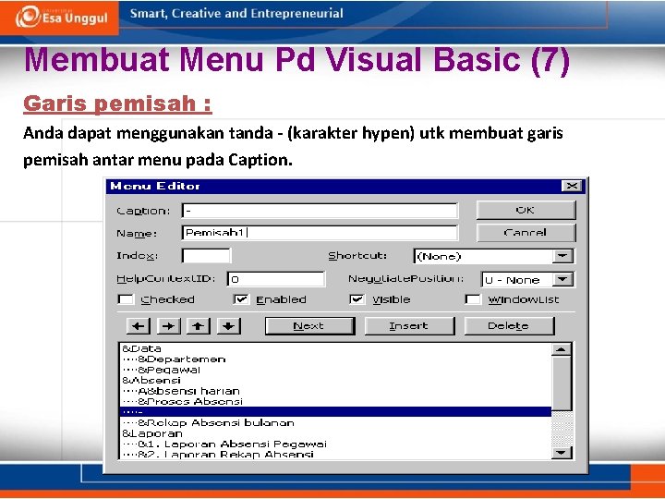
Task: Click the Cancel button
Action: [x=526, y=233]
